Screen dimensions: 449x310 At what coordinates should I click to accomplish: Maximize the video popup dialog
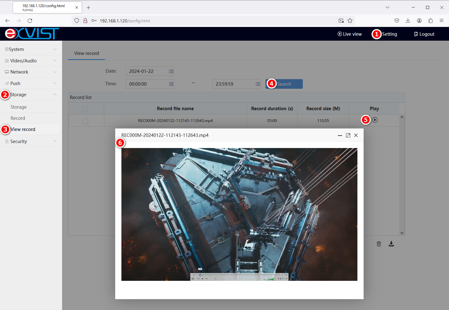(x=348, y=135)
